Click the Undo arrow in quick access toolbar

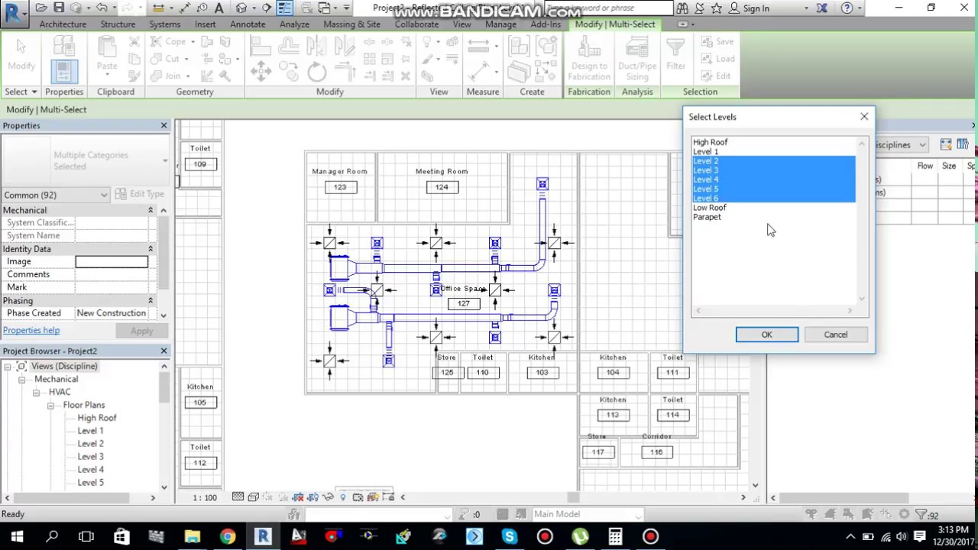102,8
